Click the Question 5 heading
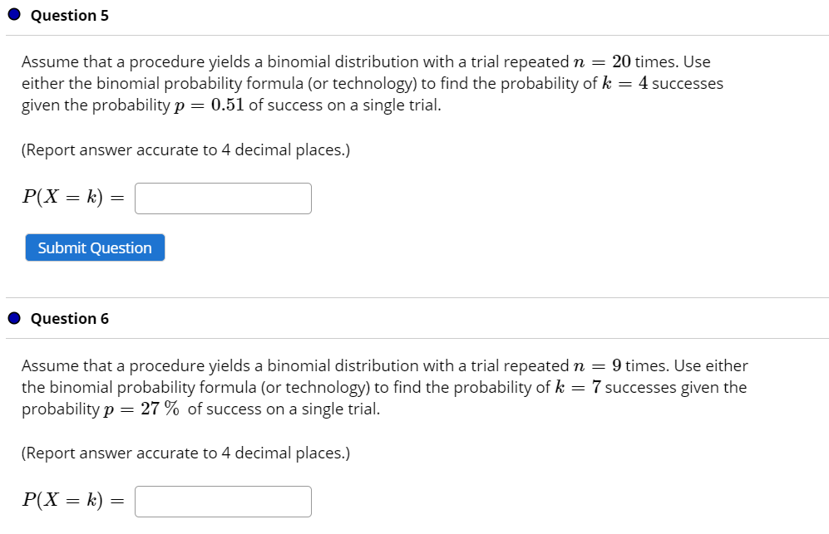 [x=69, y=15]
